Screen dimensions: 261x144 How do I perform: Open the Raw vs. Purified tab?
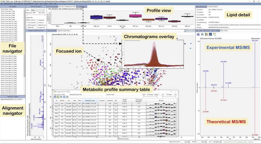(x=215, y=31)
